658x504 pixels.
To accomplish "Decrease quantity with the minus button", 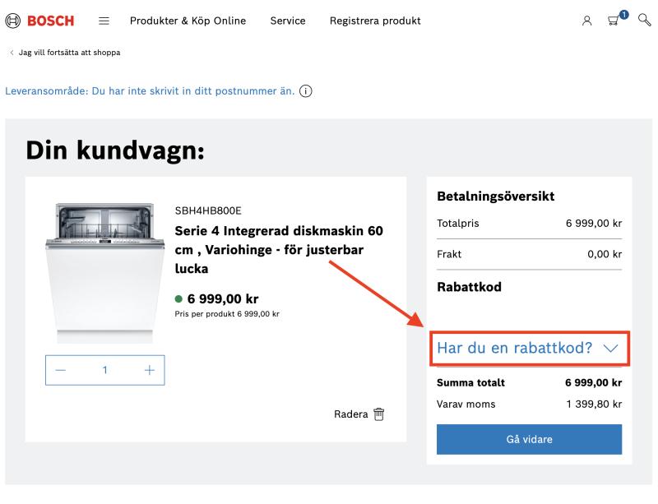I will coord(61,370).
